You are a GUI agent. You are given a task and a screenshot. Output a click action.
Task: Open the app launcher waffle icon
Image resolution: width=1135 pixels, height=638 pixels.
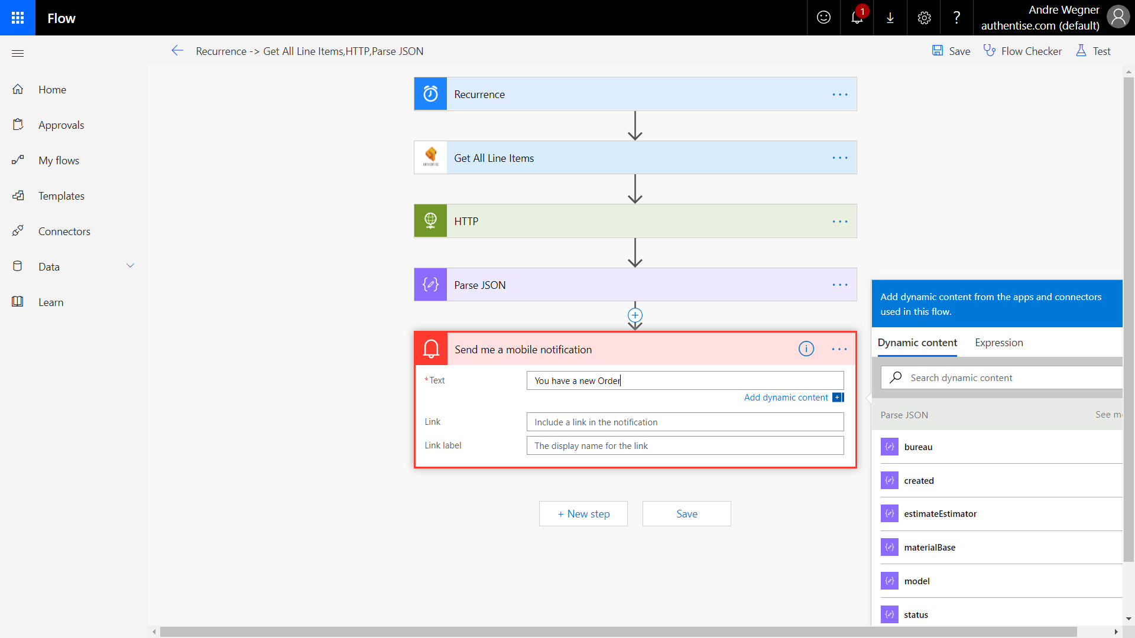point(18,18)
